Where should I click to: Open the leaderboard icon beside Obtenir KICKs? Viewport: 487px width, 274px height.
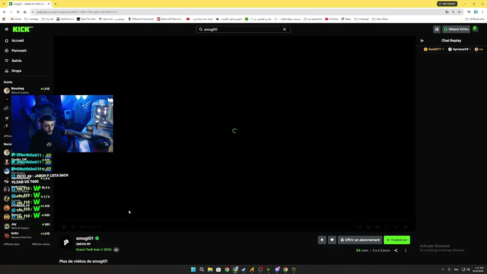[x=437, y=29]
